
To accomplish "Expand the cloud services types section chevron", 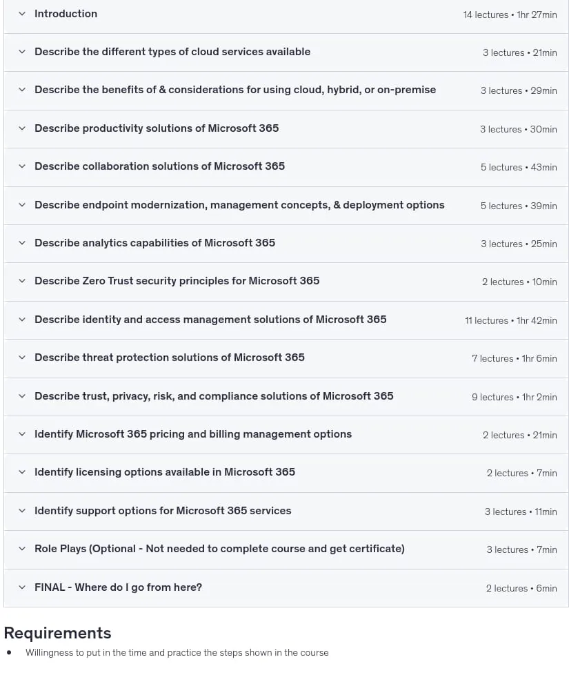I will pos(22,52).
